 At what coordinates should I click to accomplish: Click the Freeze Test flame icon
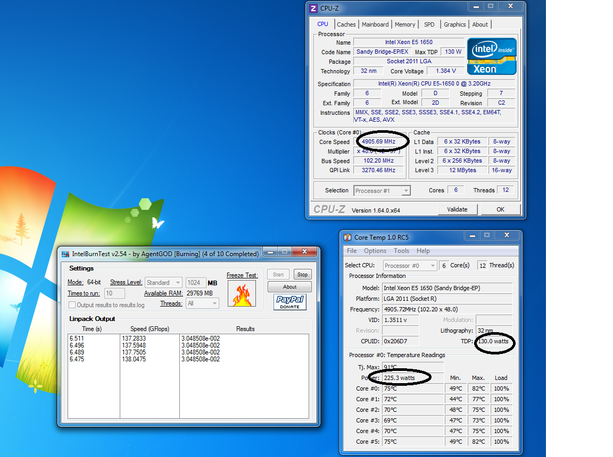242,293
